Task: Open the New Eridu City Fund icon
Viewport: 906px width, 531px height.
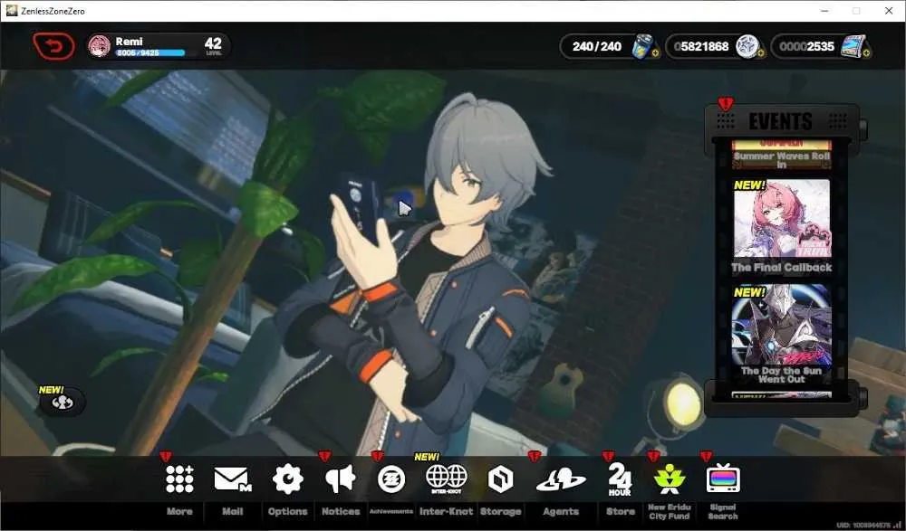Action: coord(670,479)
